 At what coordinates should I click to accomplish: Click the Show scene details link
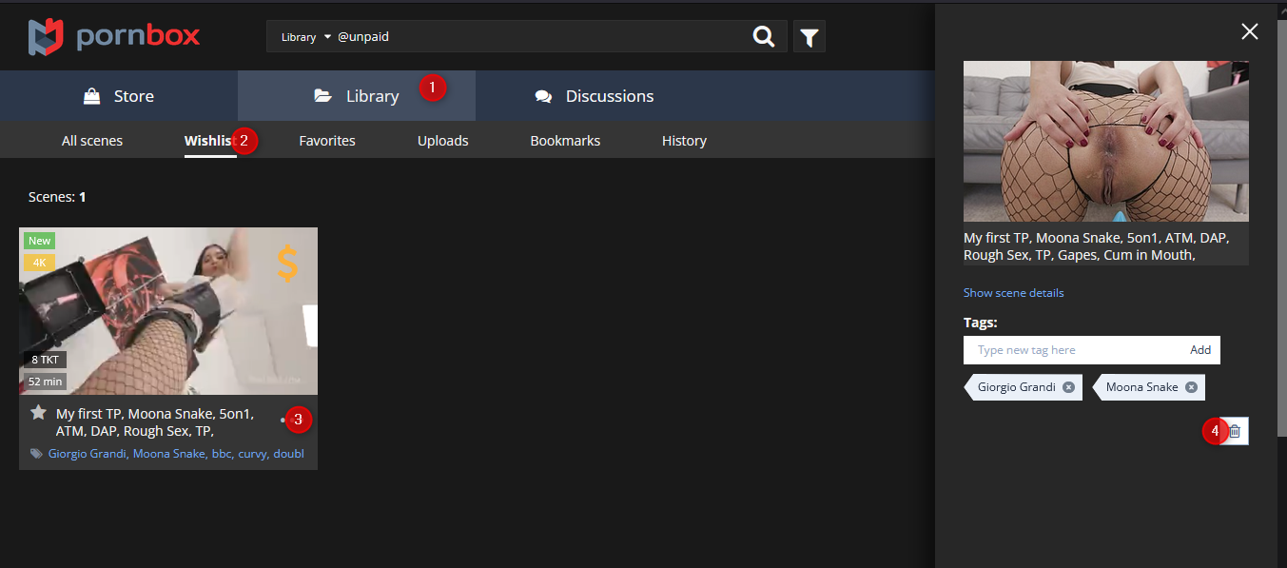1013,293
